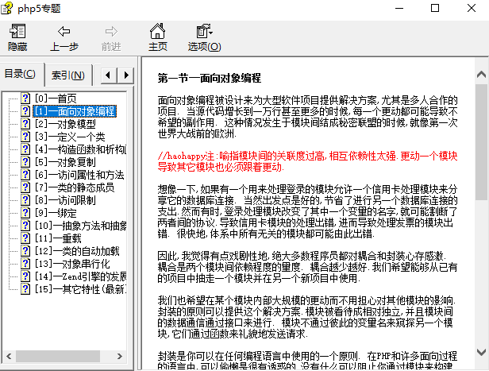Switch to the 索引(N) index tab

coord(68,75)
